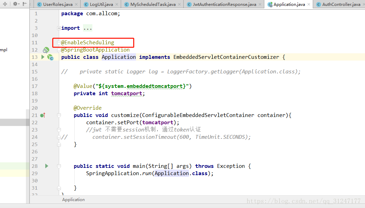Collapse fold marker at @EnableScheduling line
The image size is (365, 208).
(x=59, y=43)
